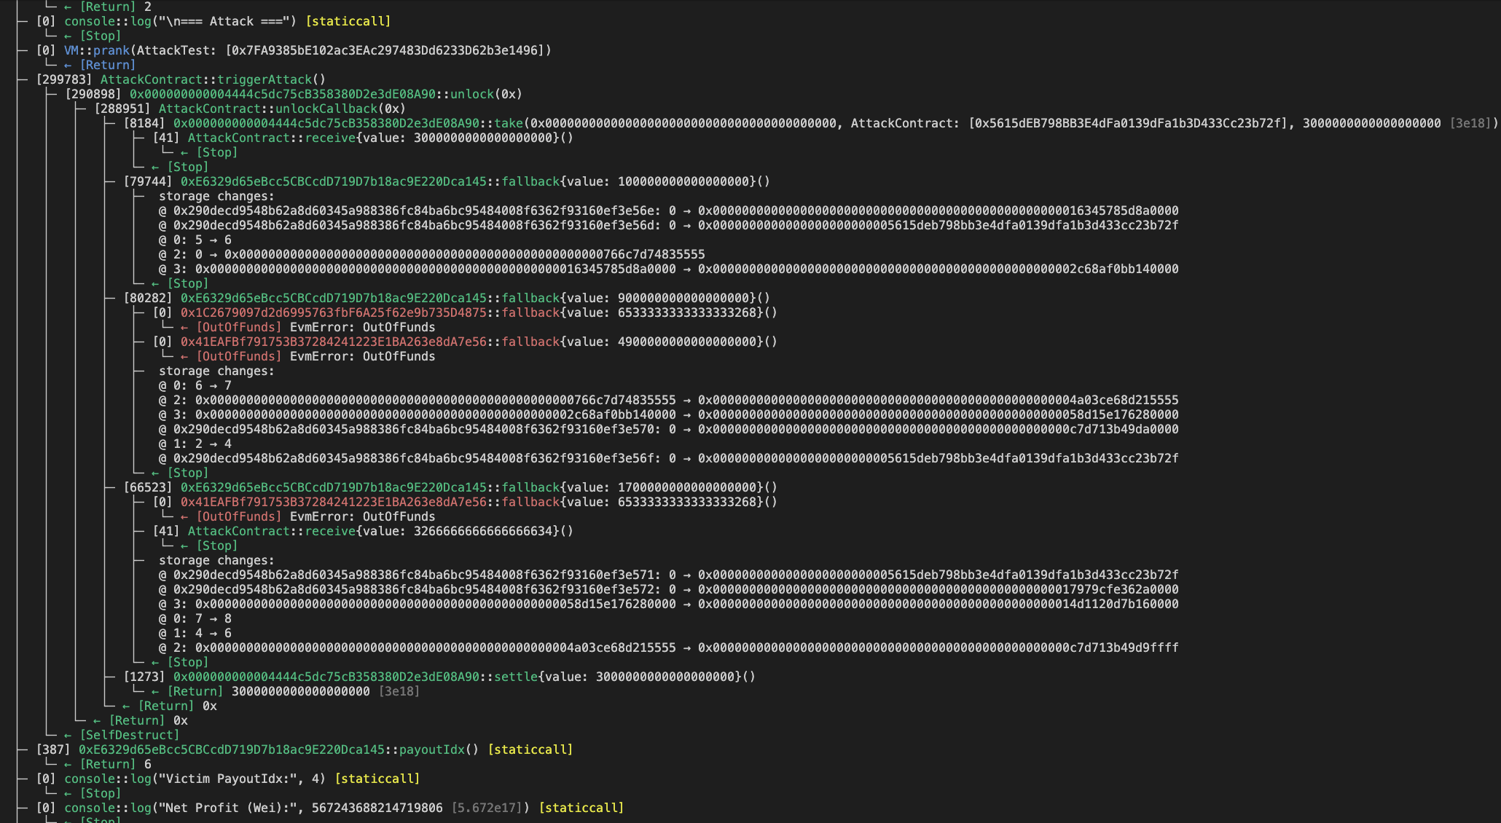Click the VM::prank call line
This screenshot has height=823, width=1501.
98,50
